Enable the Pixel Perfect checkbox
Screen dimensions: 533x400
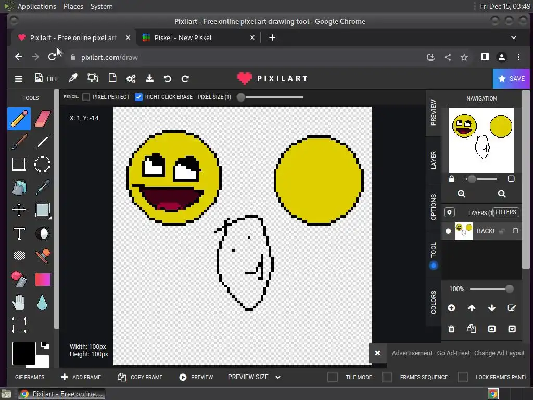(86, 97)
